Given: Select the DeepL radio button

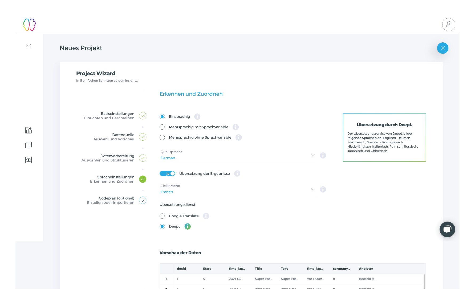Looking at the screenshot, I should click(x=162, y=226).
